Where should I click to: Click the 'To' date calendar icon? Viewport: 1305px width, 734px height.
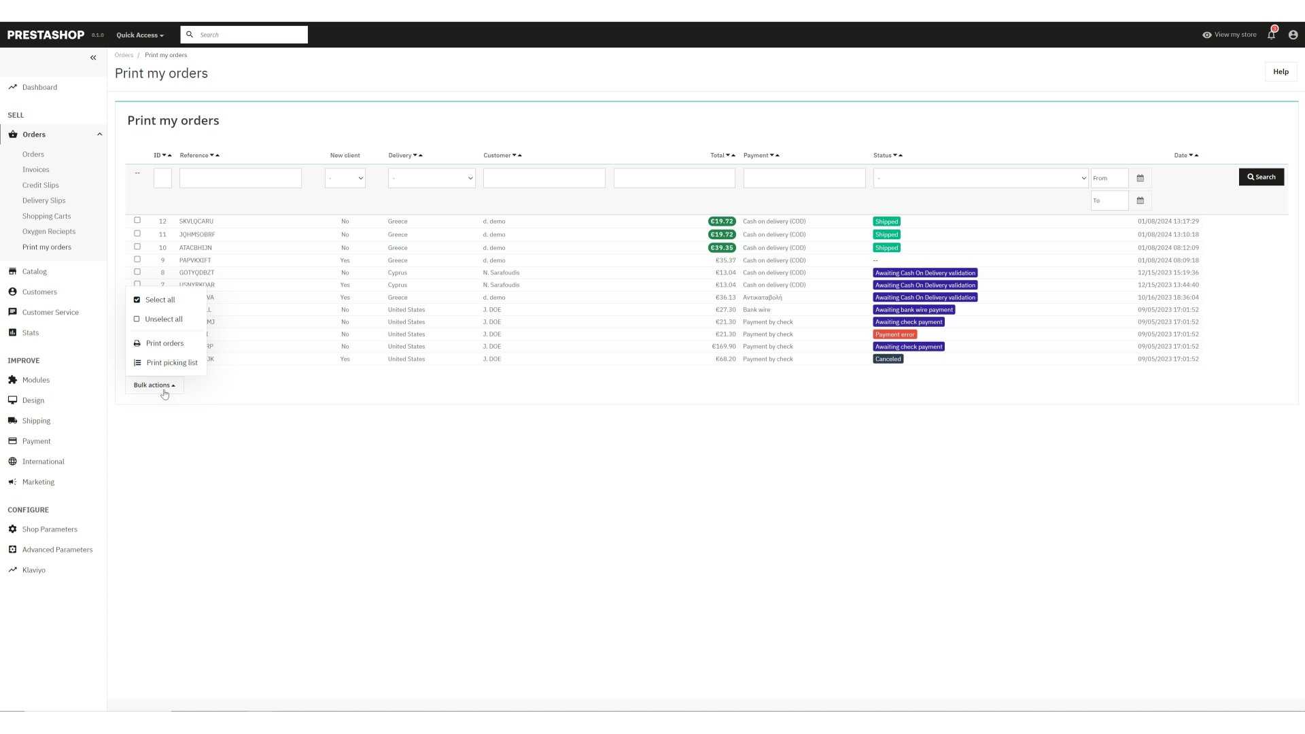point(1140,200)
